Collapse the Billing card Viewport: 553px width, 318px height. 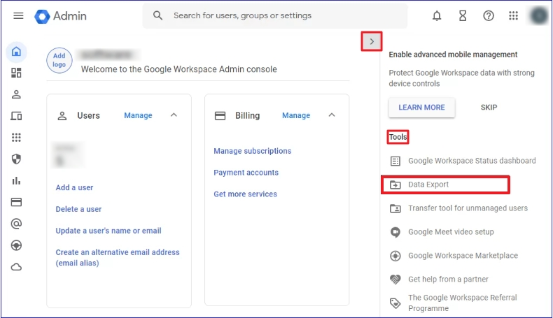(332, 115)
